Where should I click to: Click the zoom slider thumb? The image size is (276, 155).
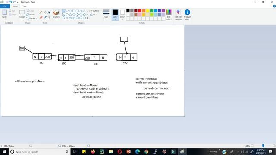[263, 146]
